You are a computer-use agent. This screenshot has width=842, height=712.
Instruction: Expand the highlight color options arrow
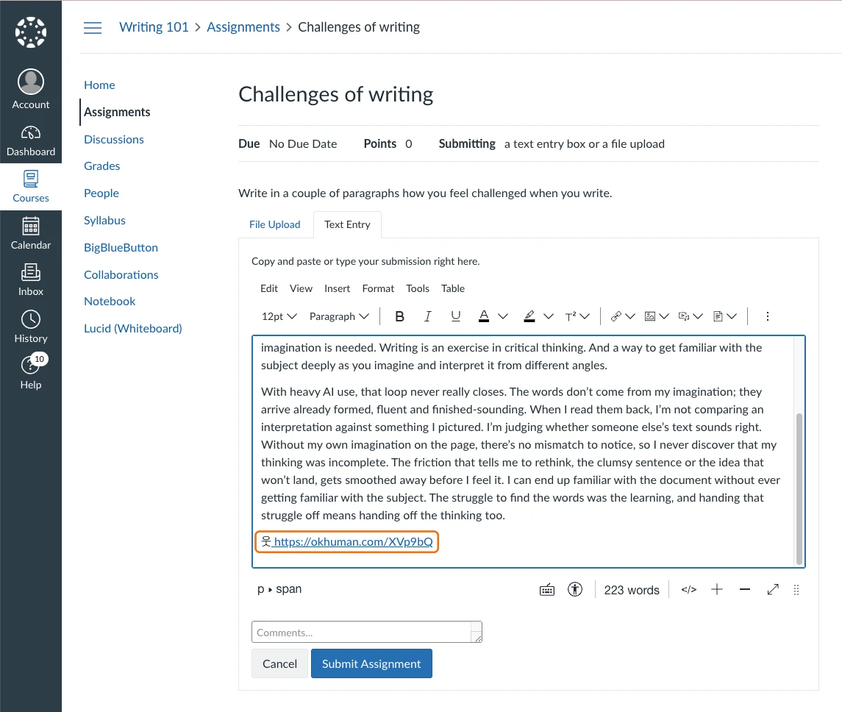[549, 316]
